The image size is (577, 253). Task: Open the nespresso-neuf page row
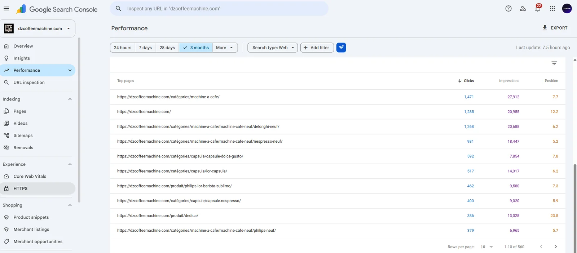(338, 141)
